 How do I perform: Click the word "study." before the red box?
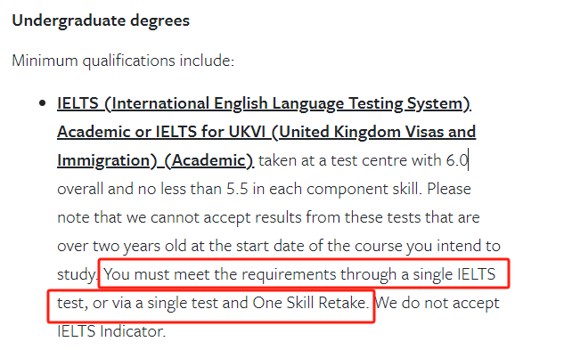(77, 275)
